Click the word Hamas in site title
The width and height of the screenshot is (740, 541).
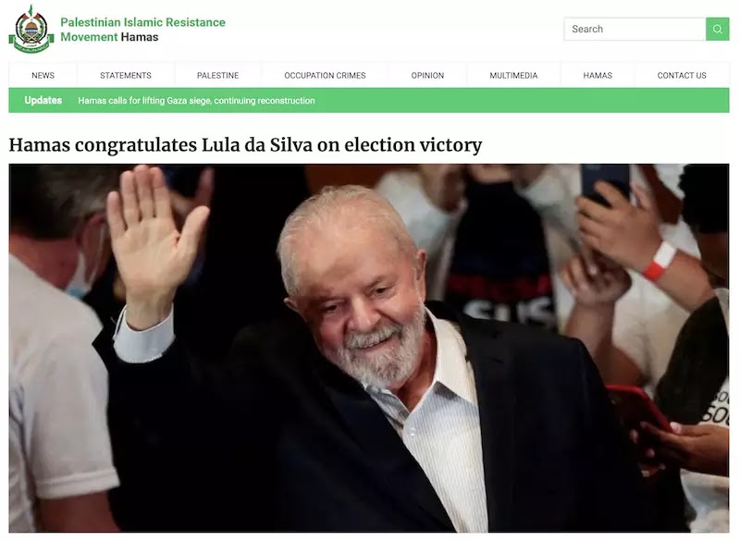click(140, 37)
